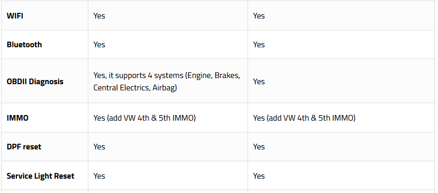Click the empty area of the DPF reset second-column cell
Viewport: 438px width, 193px height.
coord(349,147)
